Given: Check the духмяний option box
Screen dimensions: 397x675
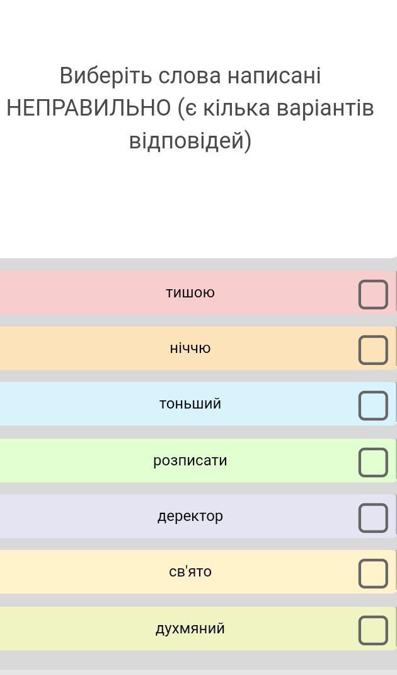Looking at the screenshot, I should (373, 630).
